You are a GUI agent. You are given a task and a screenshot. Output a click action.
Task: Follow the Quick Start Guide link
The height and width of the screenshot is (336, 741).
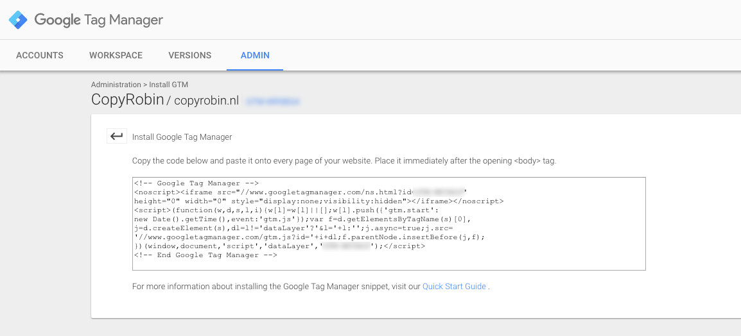point(454,286)
